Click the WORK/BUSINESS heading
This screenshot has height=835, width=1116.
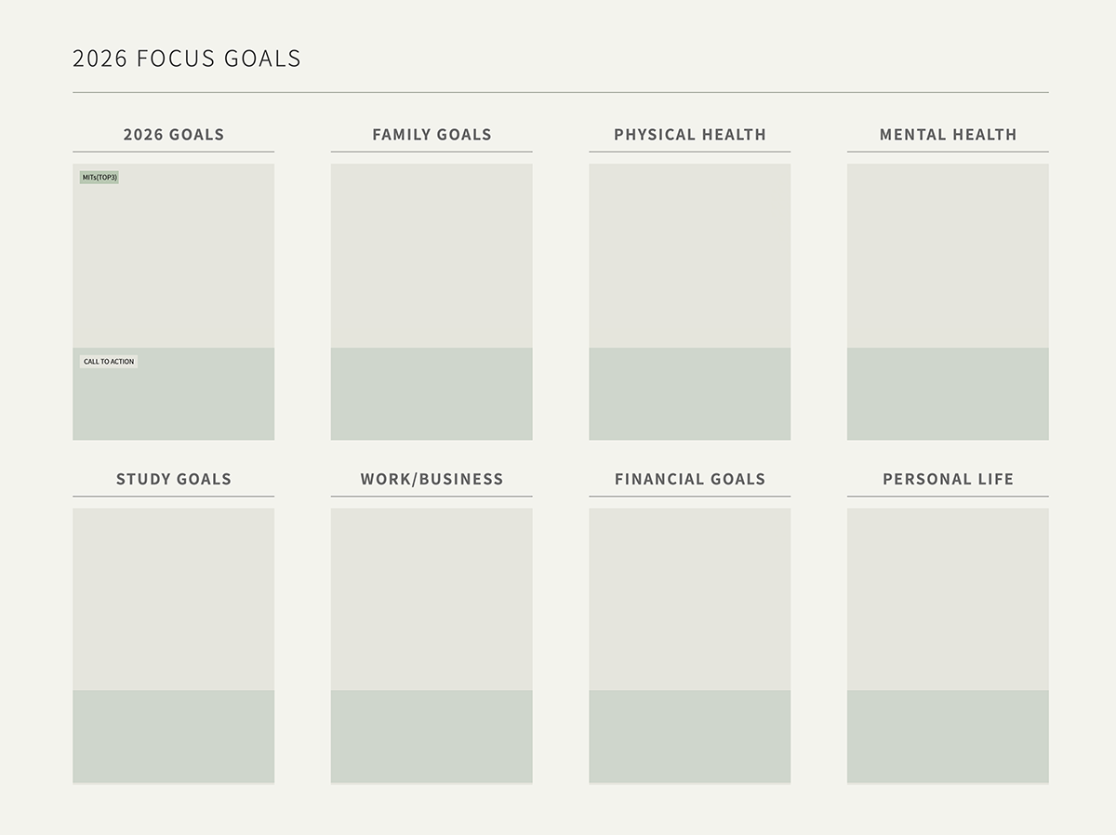(x=432, y=480)
